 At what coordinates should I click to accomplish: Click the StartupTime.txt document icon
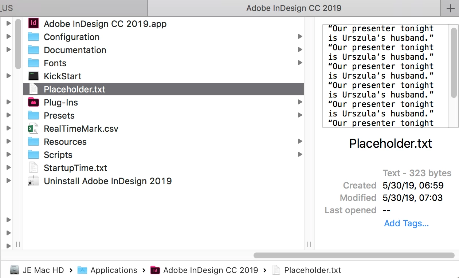click(x=34, y=168)
